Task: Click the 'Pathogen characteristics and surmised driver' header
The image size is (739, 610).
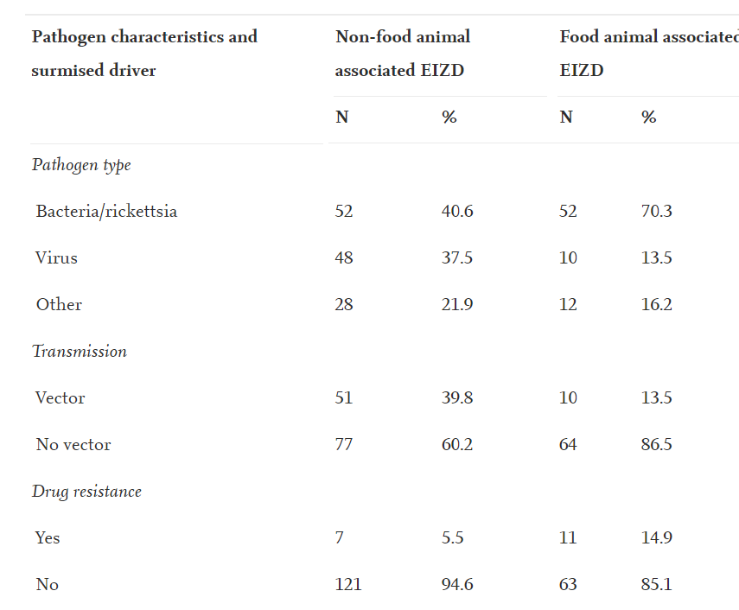Action: 144,54
